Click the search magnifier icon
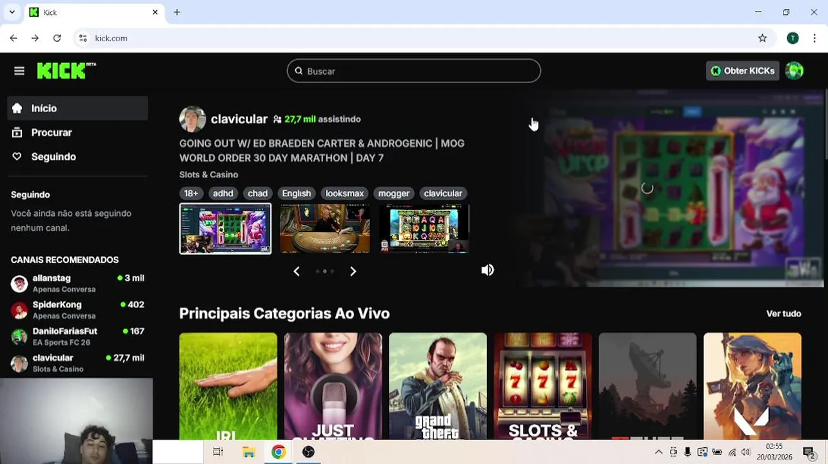This screenshot has height=464, width=828. point(299,71)
